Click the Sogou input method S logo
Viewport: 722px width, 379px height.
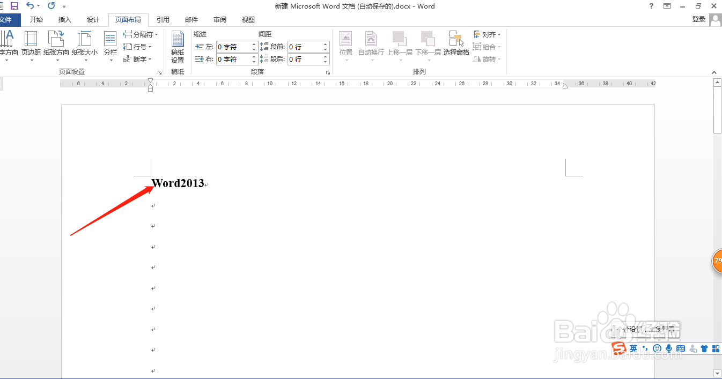[x=620, y=348]
